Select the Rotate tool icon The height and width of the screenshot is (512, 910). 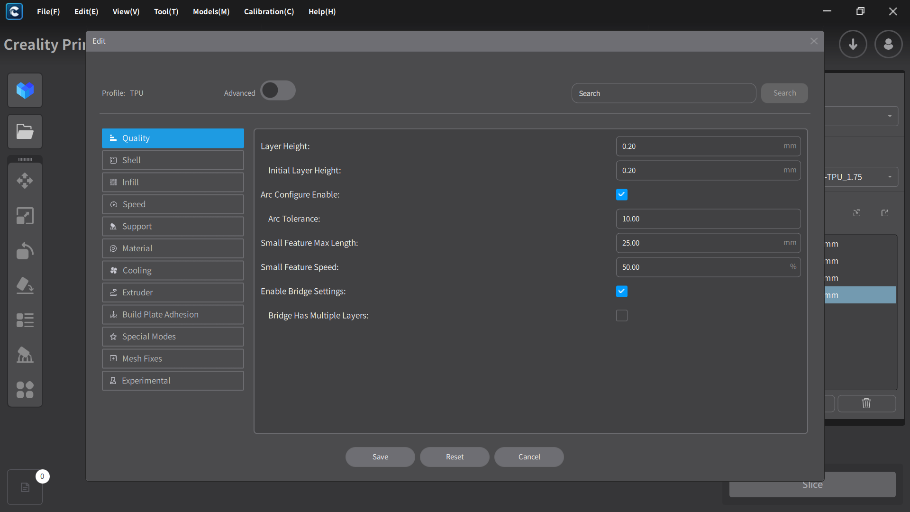click(x=25, y=251)
